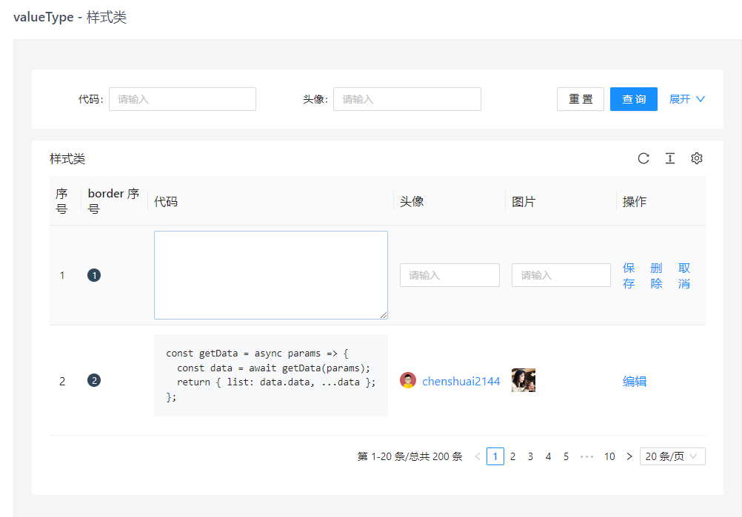
Task: Open the image thumbnail in row 2
Action: (x=524, y=380)
